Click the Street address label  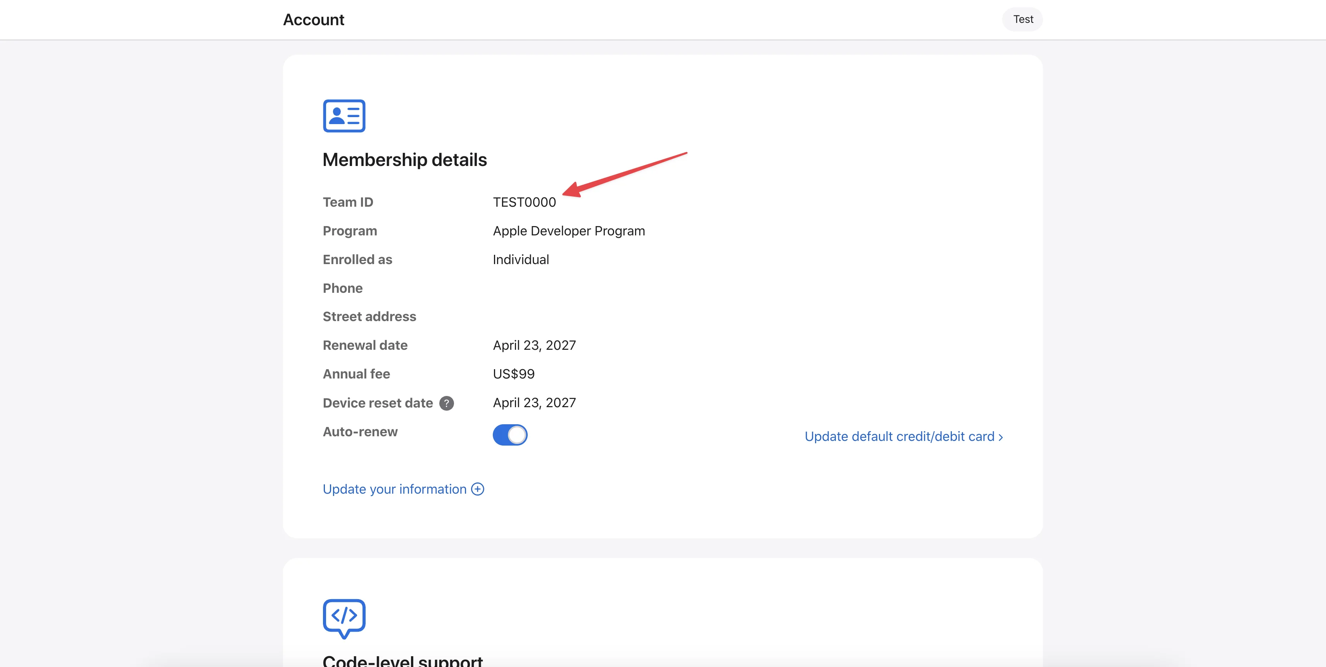(369, 316)
